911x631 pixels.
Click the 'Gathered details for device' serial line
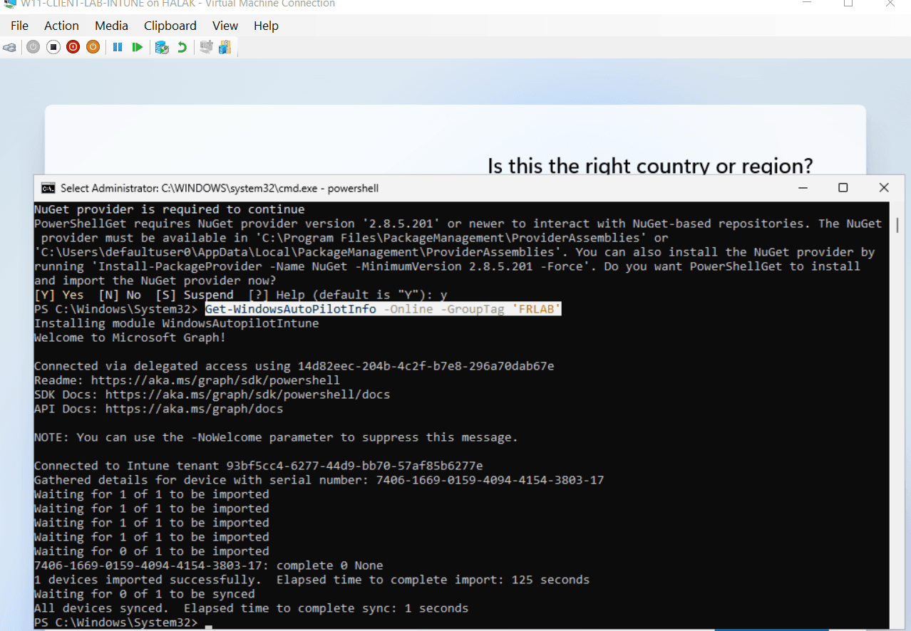[319, 480]
